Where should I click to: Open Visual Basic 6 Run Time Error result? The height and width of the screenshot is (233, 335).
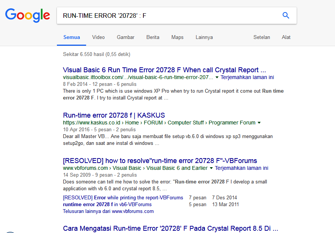coord(164,70)
